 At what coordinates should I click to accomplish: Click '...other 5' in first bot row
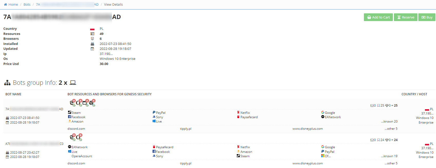391,129
